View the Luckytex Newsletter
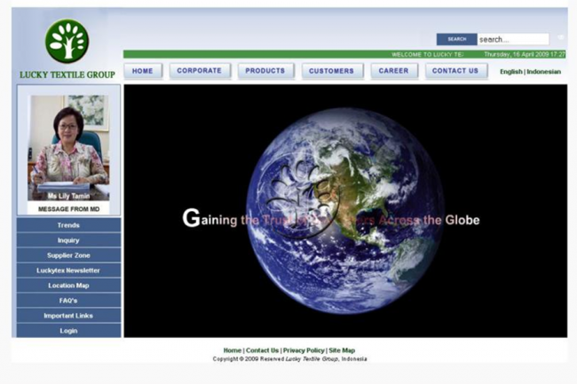 pos(68,270)
